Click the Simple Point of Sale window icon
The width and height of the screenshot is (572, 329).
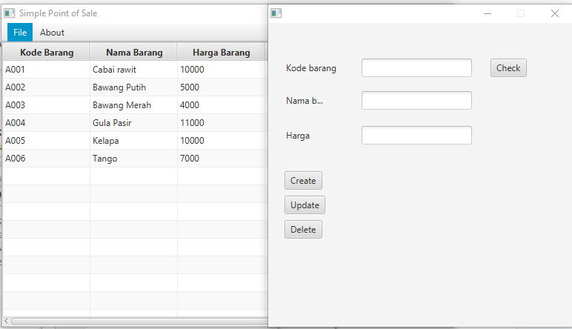click(10, 13)
